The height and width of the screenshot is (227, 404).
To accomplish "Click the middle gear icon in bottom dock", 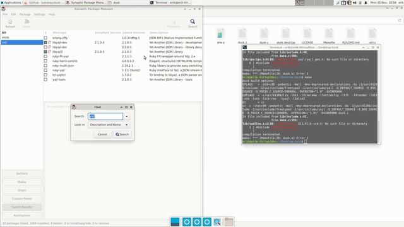I will (x=197, y=222).
